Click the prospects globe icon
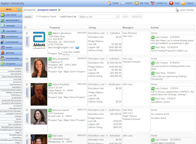 [x=3, y=64]
